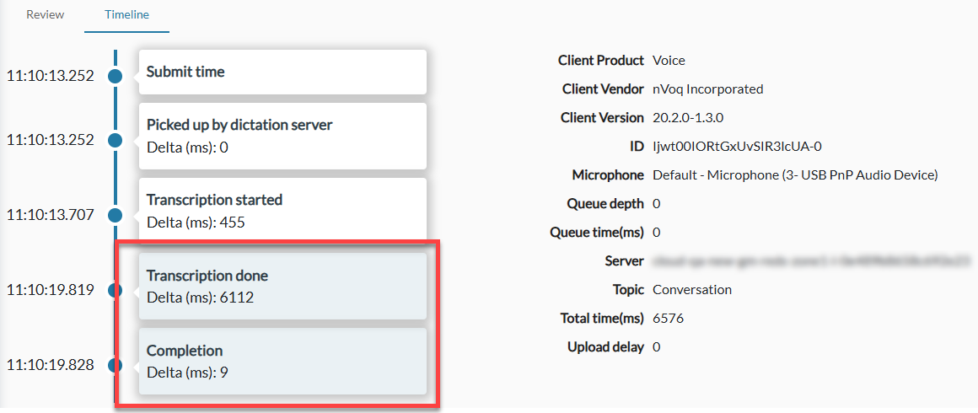
Task: Click the Transcription started timeline dot
Action: point(116,215)
